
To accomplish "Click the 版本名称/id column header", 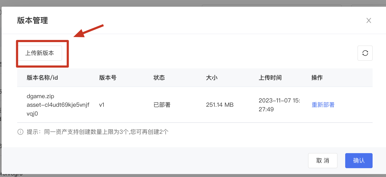I will pyautogui.click(x=42, y=78).
